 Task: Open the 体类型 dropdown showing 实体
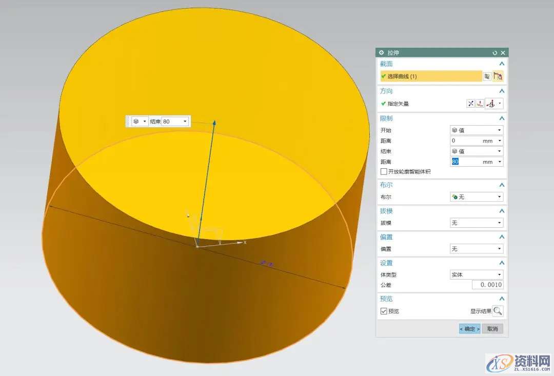coord(476,274)
